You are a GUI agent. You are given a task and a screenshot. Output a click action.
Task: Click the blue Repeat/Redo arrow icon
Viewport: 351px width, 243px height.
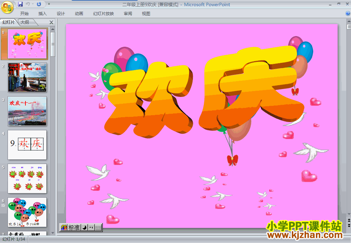pyautogui.click(x=39, y=4)
